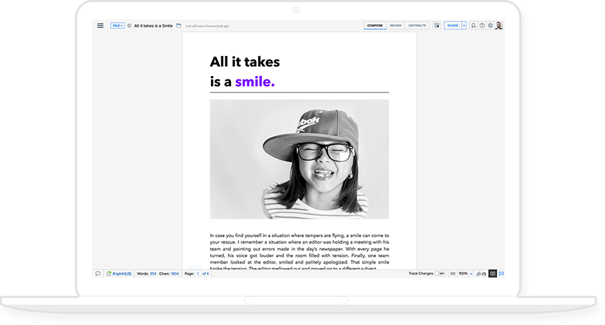
Task: Click the Share button
Action: click(452, 26)
